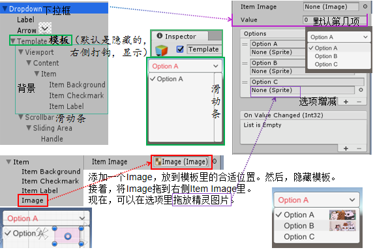Viewport: 375px width, 250px height.
Task: Select Option A with bear thumbnail
Action: 317,215
